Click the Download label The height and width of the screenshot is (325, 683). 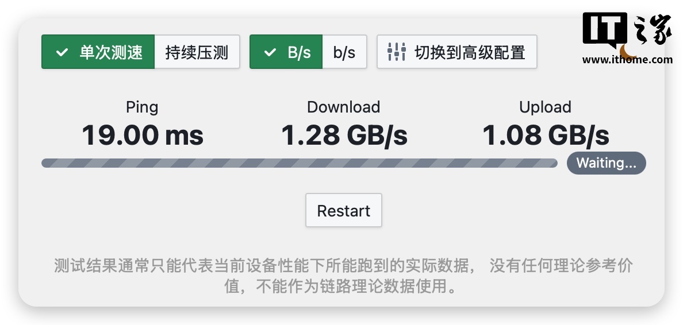click(x=343, y=107)
